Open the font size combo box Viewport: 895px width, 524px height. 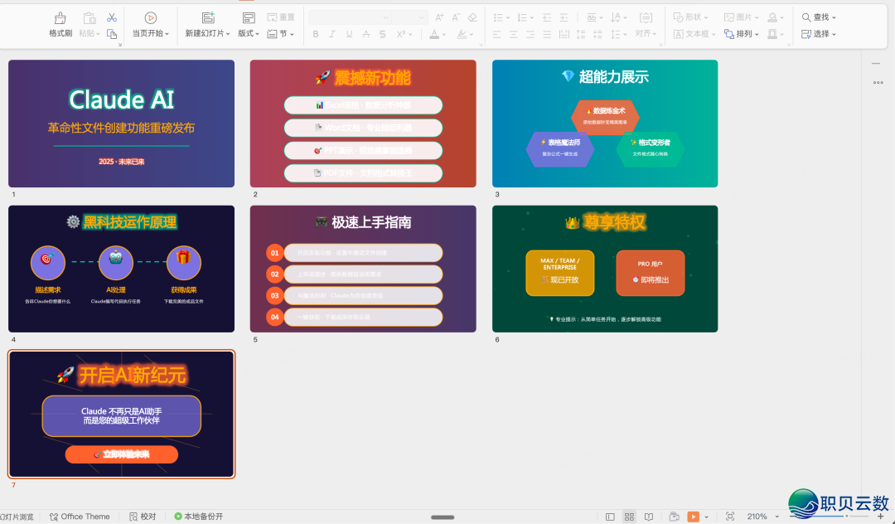click(409, 17)
